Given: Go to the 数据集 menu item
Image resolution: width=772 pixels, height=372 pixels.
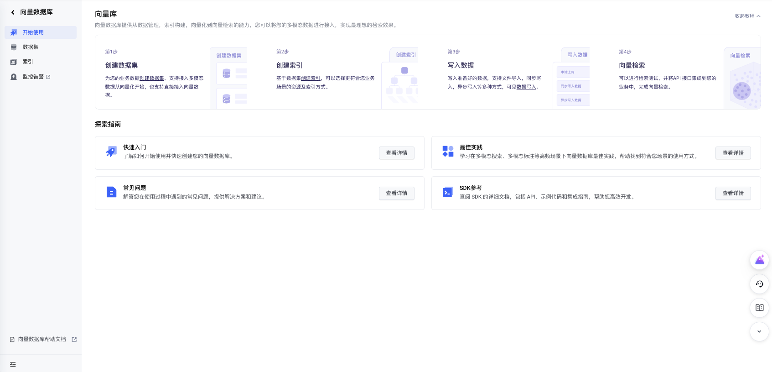Looking at the screenshot, I should point(41,47).
